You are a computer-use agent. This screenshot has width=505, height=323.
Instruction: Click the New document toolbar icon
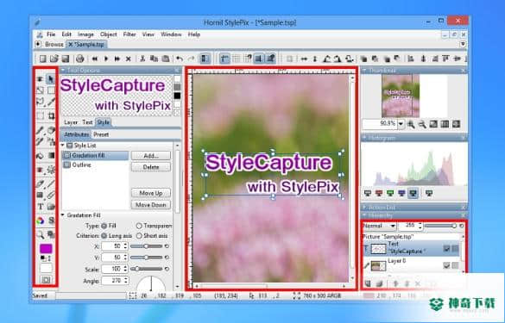[43, 59]
